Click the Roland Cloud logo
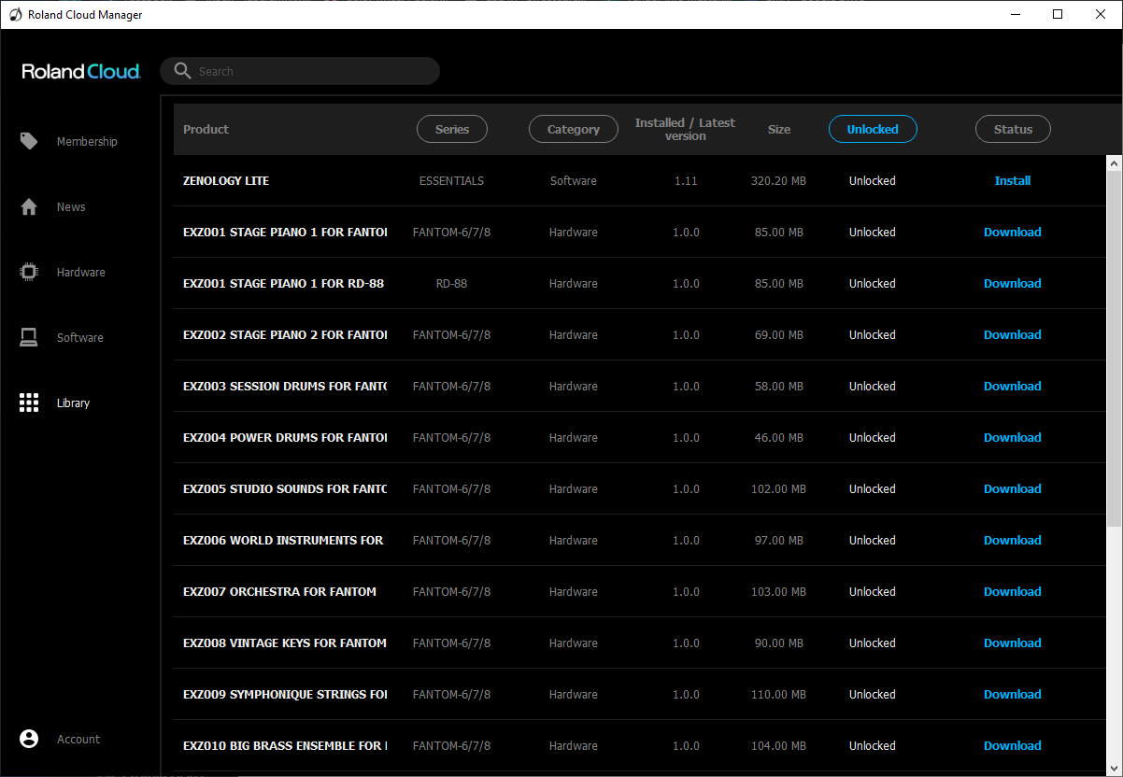1123x777 pixels. 81,72
